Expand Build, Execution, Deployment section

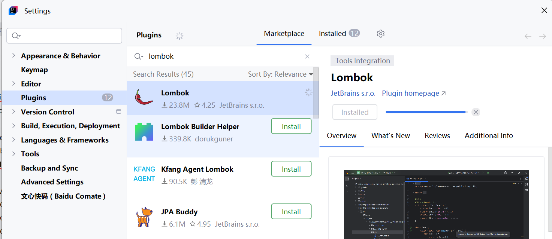click(x=13, y=126)
